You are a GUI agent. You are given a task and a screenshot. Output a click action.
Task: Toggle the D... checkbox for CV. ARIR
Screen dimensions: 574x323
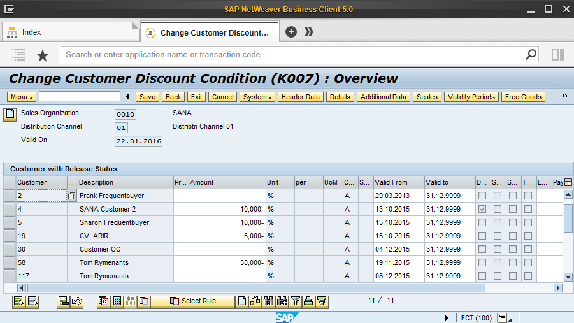click(x=482, y=236)
